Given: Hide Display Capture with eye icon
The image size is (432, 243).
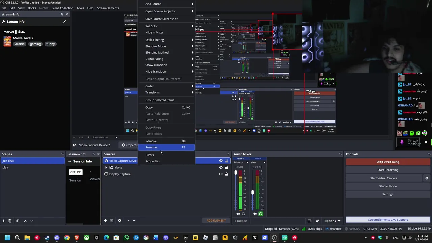Looking at the screenshot, I should click(221, 174).
